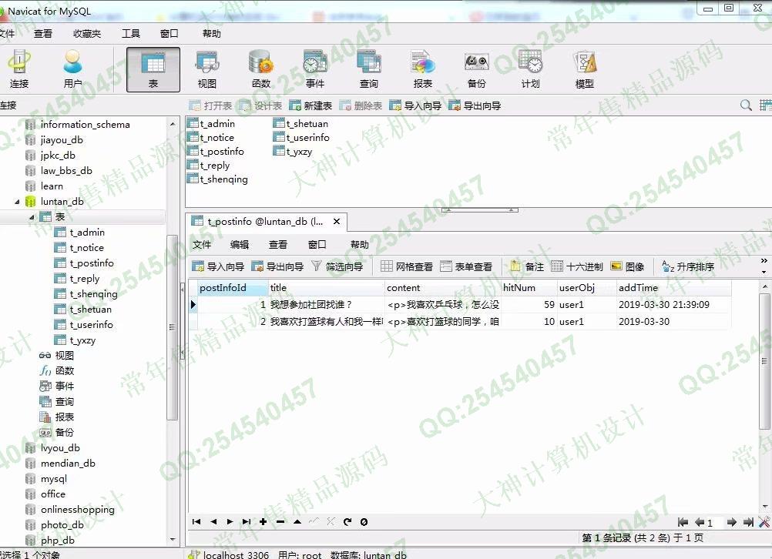
Task: Open the 工具 (Tools) menu
Action: [131, 33]
